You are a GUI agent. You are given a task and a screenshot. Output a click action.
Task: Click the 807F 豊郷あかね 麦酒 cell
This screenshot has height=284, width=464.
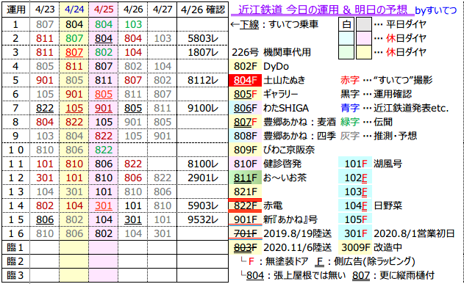tap(245, 122)
